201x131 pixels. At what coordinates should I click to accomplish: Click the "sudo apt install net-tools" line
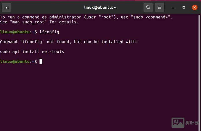[x=32, y=51]
